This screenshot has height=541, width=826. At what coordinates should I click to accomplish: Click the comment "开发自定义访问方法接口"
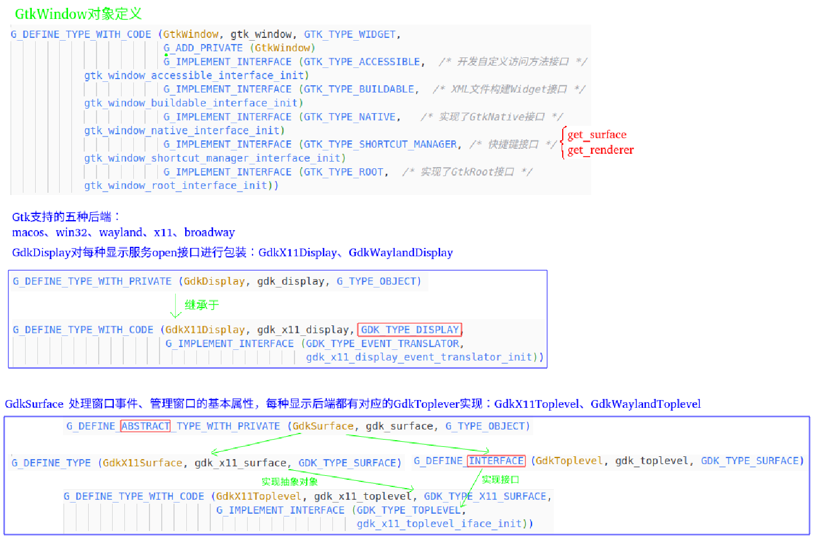[x=513, y=62]
